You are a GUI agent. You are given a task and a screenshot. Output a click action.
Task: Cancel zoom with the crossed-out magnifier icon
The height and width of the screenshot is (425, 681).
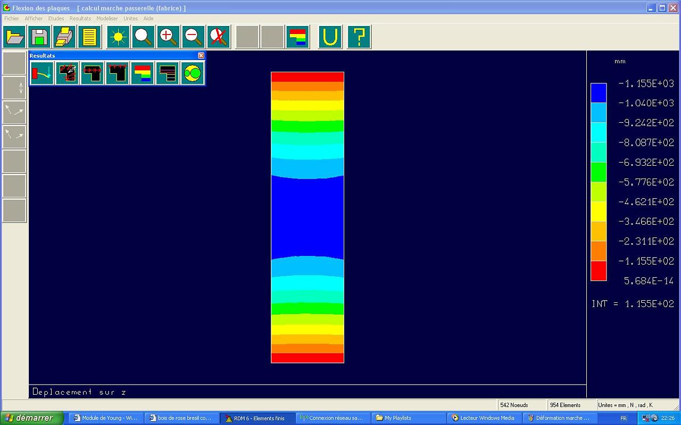pos(218,37)
